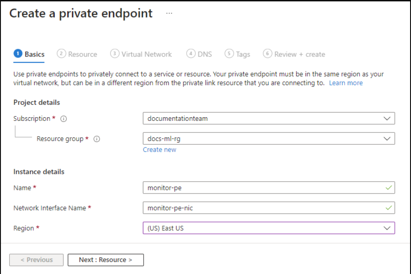This screenshot has height=274, width=411.
Task: Click the Subscription info icon
Action: tap(64, 119)
